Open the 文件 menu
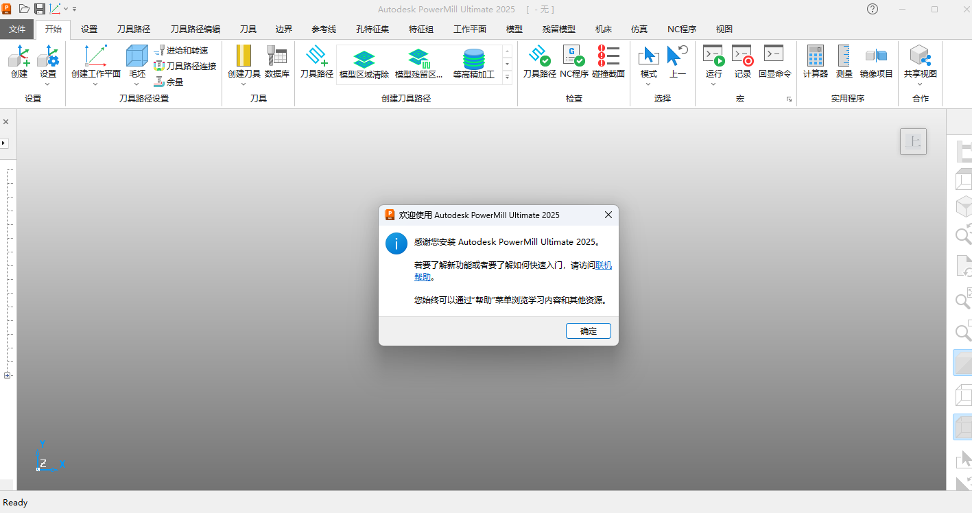972x513 pixels. [17, 29]
